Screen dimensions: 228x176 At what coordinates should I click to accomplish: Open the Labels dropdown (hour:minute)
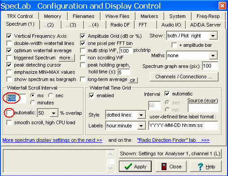pos(141,126)
